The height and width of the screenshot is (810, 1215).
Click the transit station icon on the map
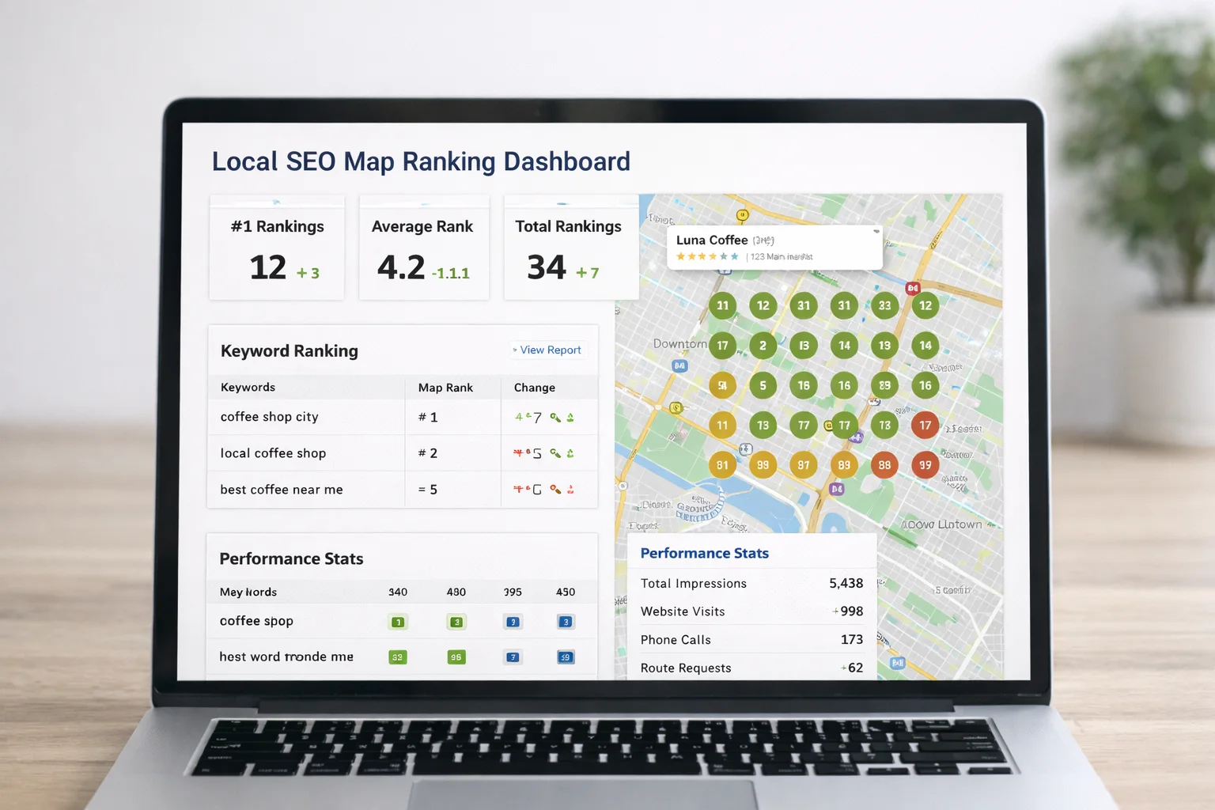(679, 365)
